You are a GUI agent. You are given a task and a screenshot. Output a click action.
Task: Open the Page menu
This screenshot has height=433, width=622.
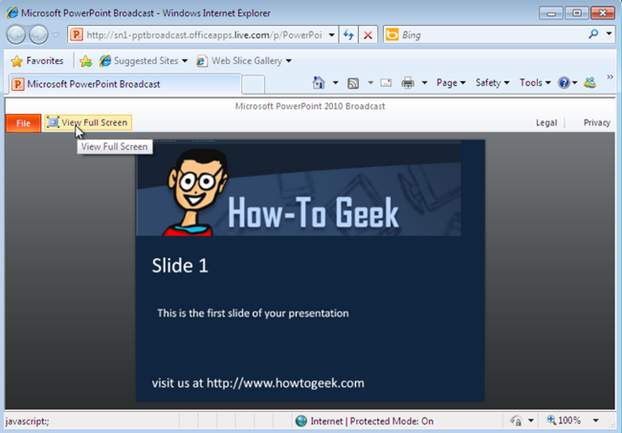[x=451, y=83]
